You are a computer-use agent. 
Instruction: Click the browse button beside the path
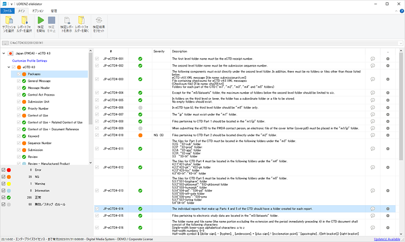pyautogui.click(x=5, y=43)
